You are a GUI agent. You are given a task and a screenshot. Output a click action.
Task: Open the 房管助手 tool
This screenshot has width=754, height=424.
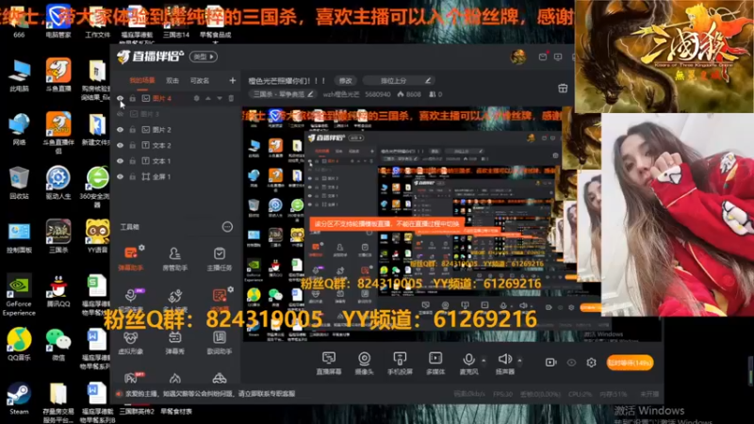coord(174,258)
